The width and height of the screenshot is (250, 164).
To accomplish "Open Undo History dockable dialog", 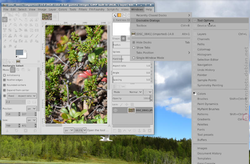I will [220, 70].
